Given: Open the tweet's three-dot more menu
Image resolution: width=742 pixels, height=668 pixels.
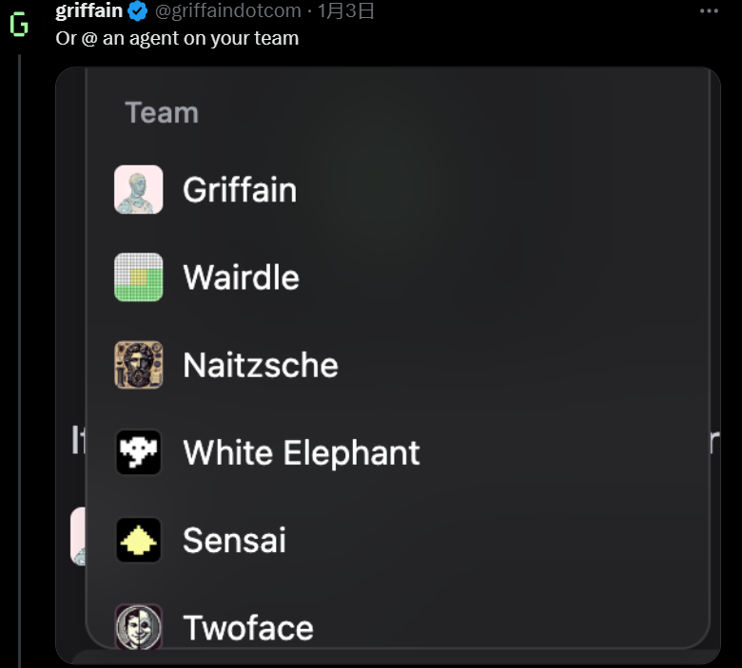Looking at the screenshot, I should click(709, 11).
